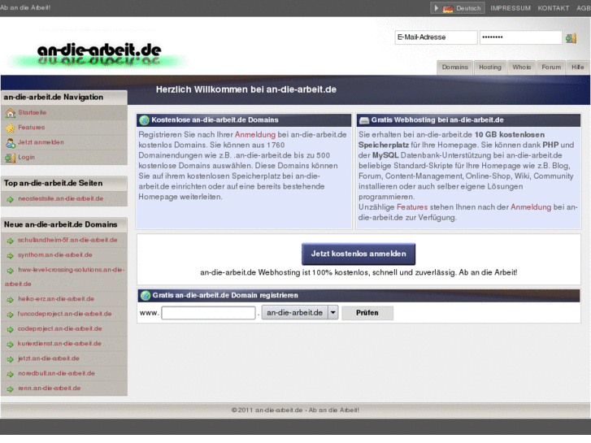Image resolution: width=591 pixels, height=443 pixels.
Task: Click green arrow beside schullandheim-5f domain
Action: pyautogui.click(x=10, y=241)
